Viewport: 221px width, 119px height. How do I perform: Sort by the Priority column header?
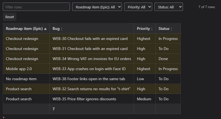tap(145, 28)
